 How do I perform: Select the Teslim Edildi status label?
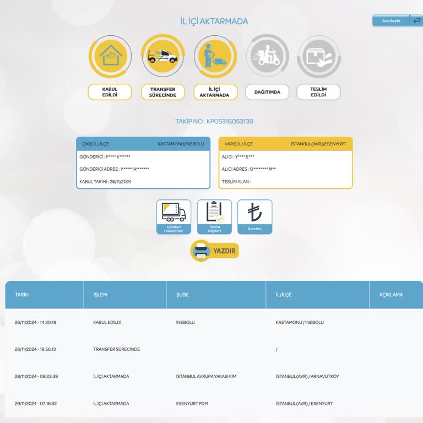tap(318, 92)
